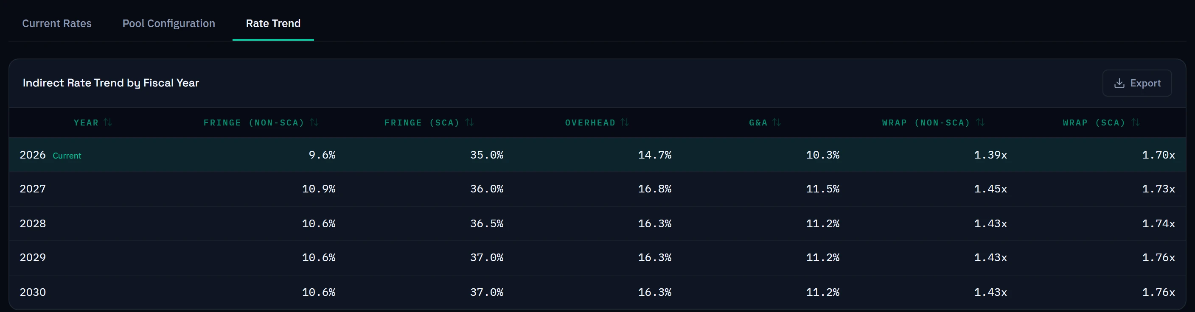Open the Pool Configuration tab
The width and height of the screenshot is (1195, 312).
pyautogui.click(x=168, y=23)
